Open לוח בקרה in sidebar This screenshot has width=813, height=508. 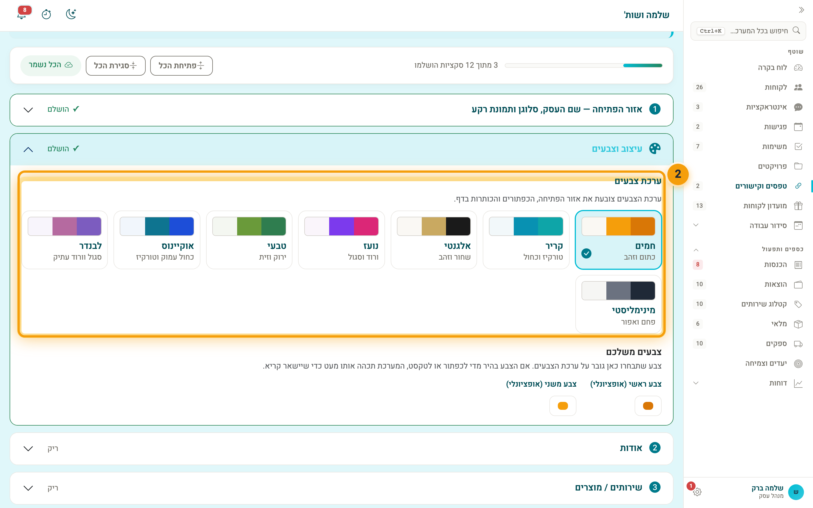pyautogui.click(x=749, y=67)
